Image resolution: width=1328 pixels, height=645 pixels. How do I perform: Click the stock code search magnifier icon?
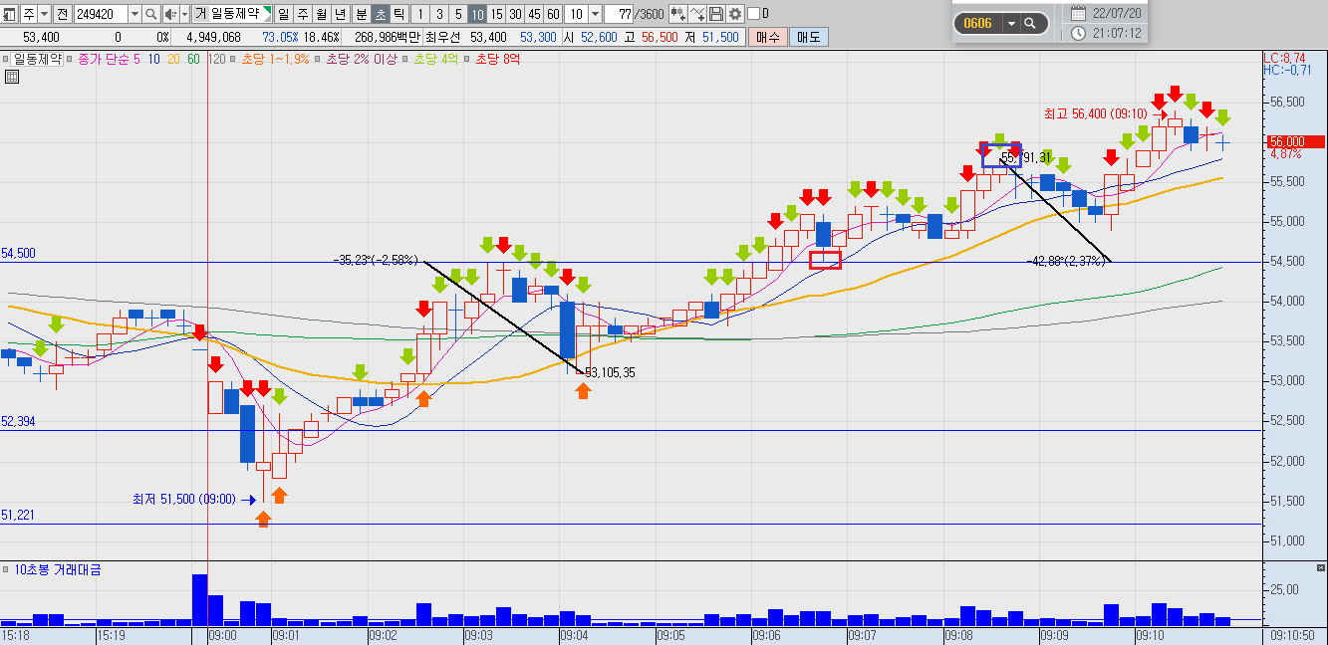150,14
